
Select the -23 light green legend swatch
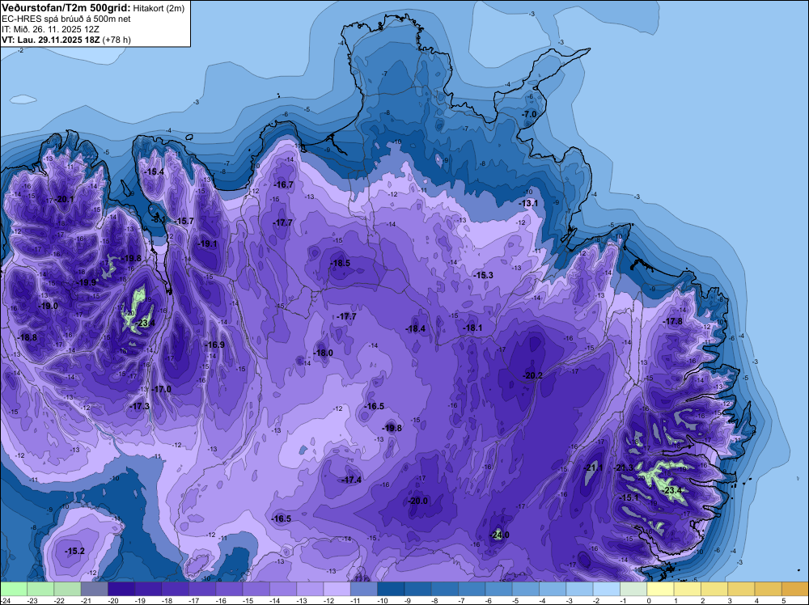pos(40,589)
